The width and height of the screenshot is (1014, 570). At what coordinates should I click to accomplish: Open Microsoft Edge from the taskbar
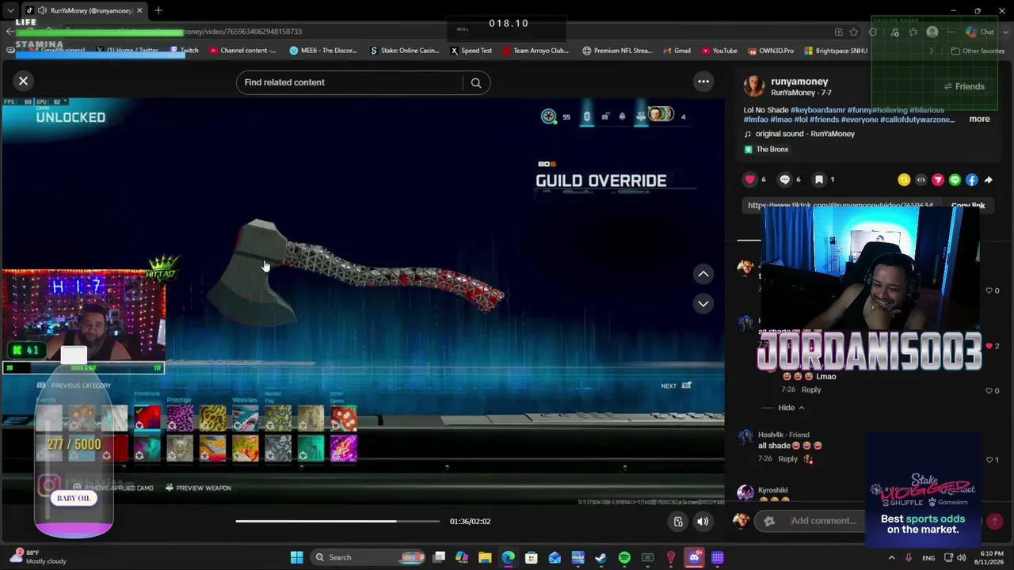508,557
